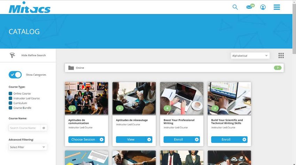
Task: Expand the Online category row
Action: (x=174, y=68)
